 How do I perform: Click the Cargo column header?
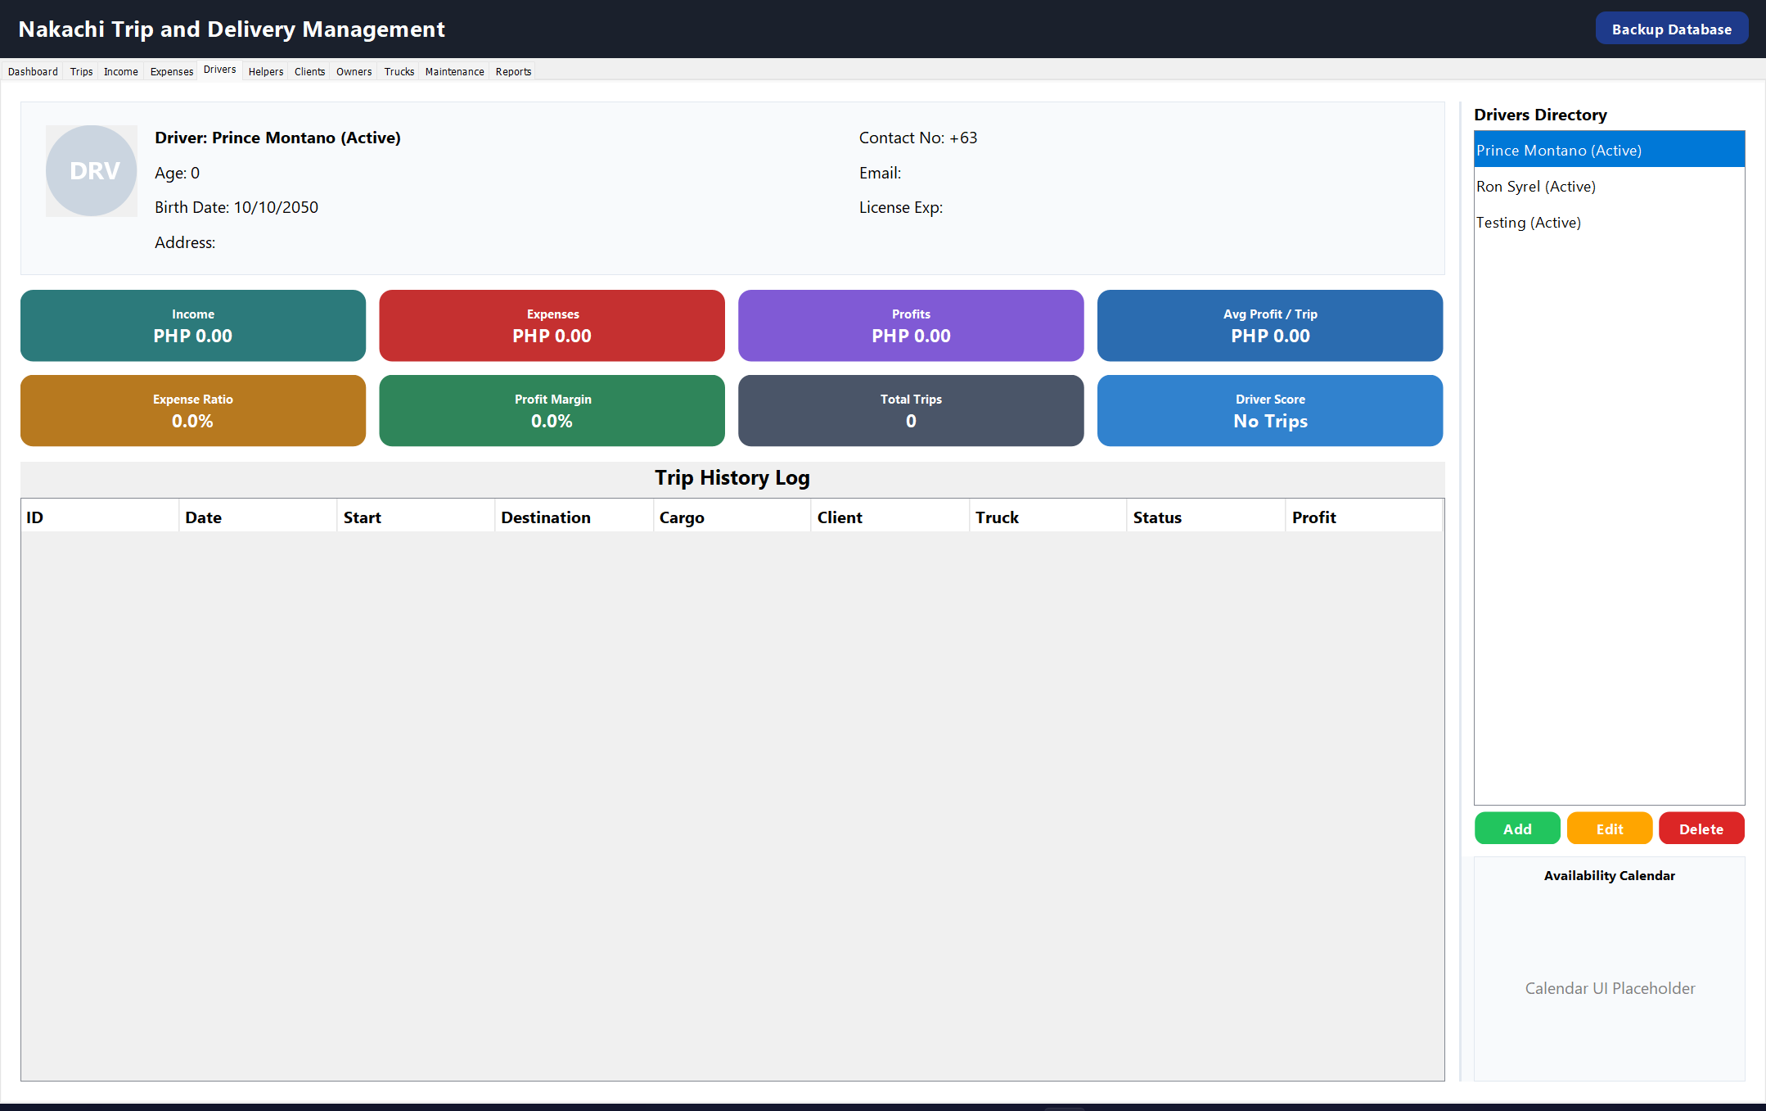[x=732, y=517]
